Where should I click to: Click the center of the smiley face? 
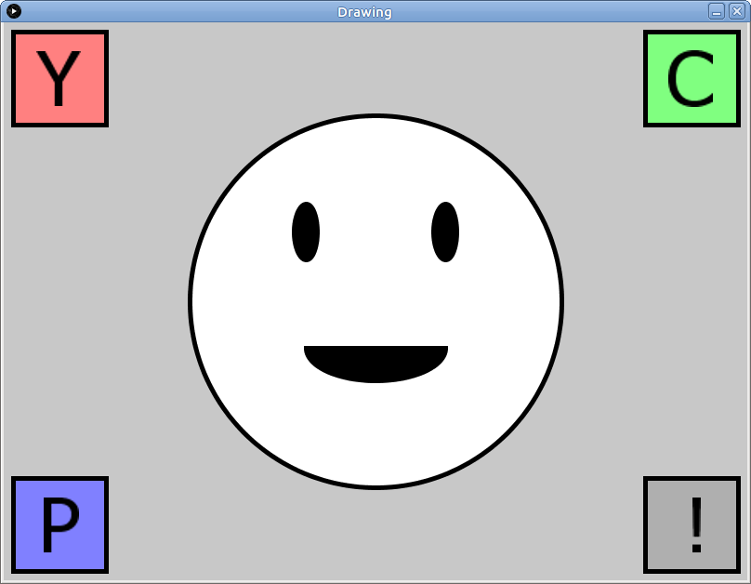375,300
